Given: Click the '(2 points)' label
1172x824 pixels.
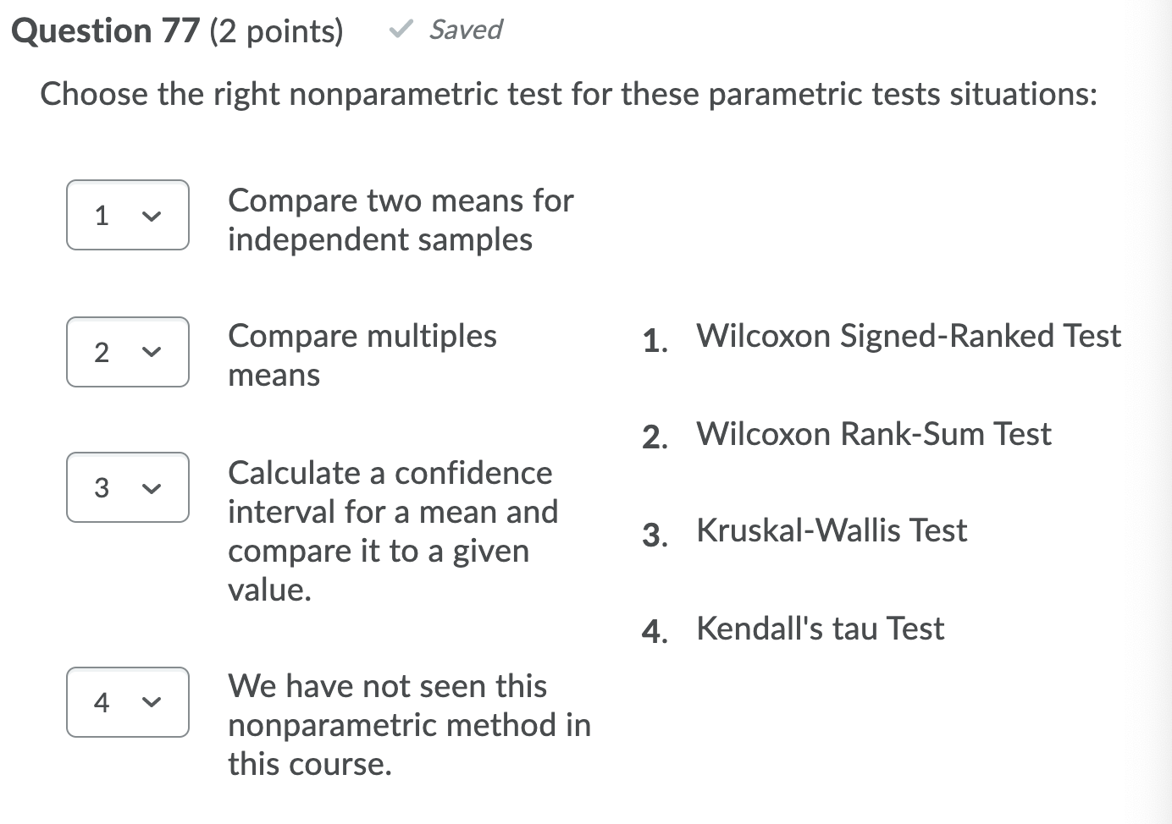Looking at the screenshot, I should (274, 30).
